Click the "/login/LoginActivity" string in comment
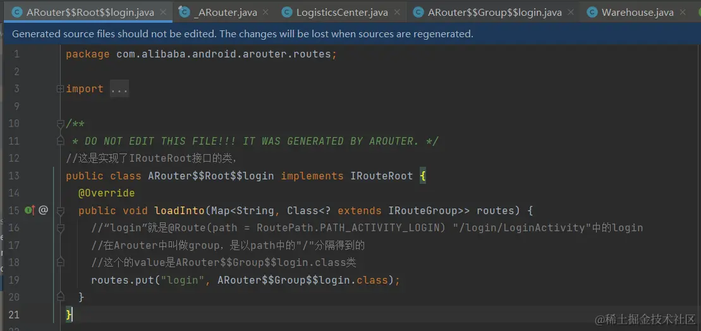 coord(521,228)
